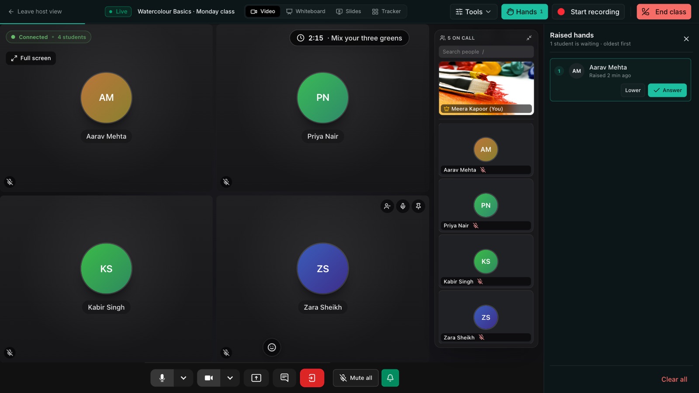Image resolution: width=699 pixels, height=393 pixels.
Task: Toggle your microphone in the bottom toolbar
Action: point(162,378)
